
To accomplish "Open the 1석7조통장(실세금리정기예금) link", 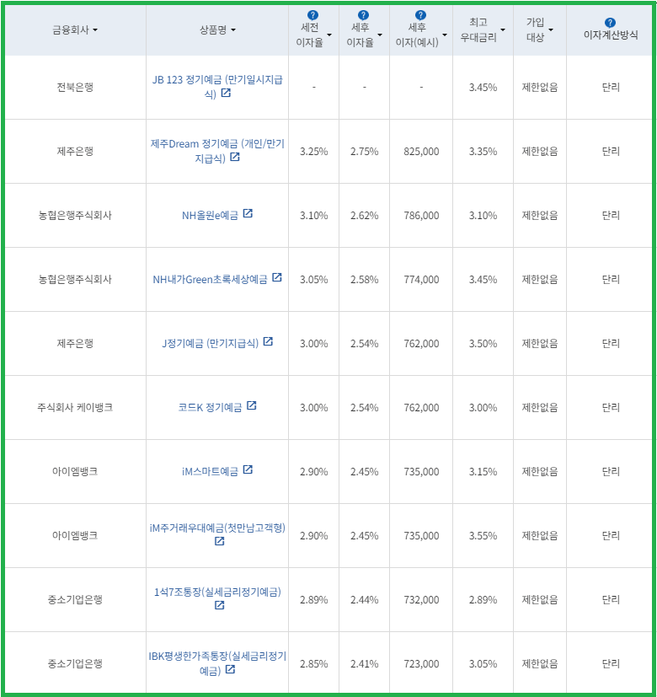I will click(217, 592).
